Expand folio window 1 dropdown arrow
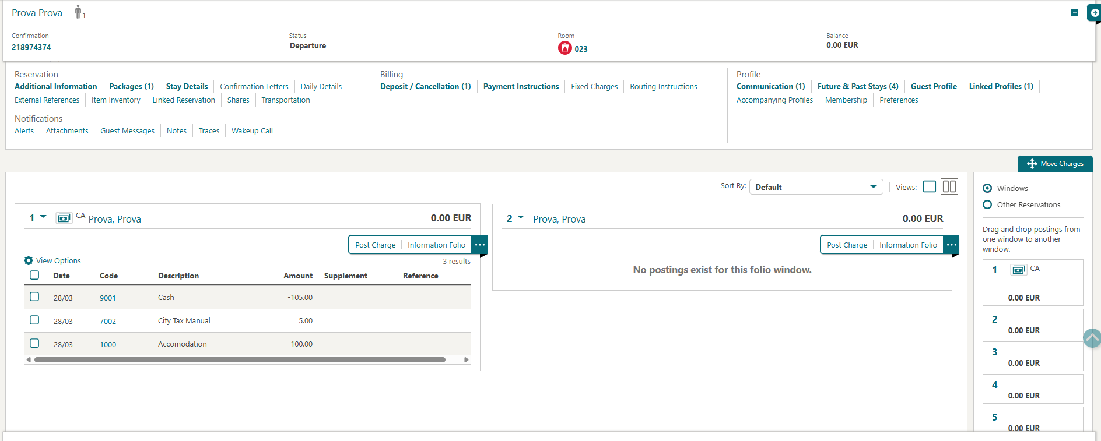 pos(43,217)
